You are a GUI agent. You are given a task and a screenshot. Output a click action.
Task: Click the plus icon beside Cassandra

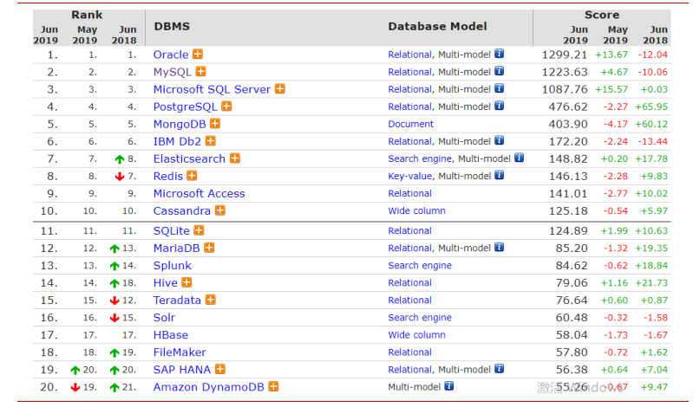point(220,210)
